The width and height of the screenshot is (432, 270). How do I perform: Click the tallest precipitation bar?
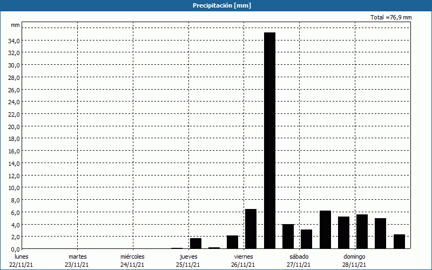(269, 140)
